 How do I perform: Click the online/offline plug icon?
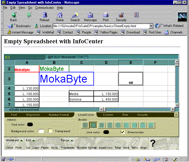pyautogui.click(x=11, y=159)
